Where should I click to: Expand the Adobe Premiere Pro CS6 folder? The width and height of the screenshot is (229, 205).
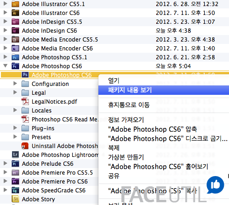[6, 181]
